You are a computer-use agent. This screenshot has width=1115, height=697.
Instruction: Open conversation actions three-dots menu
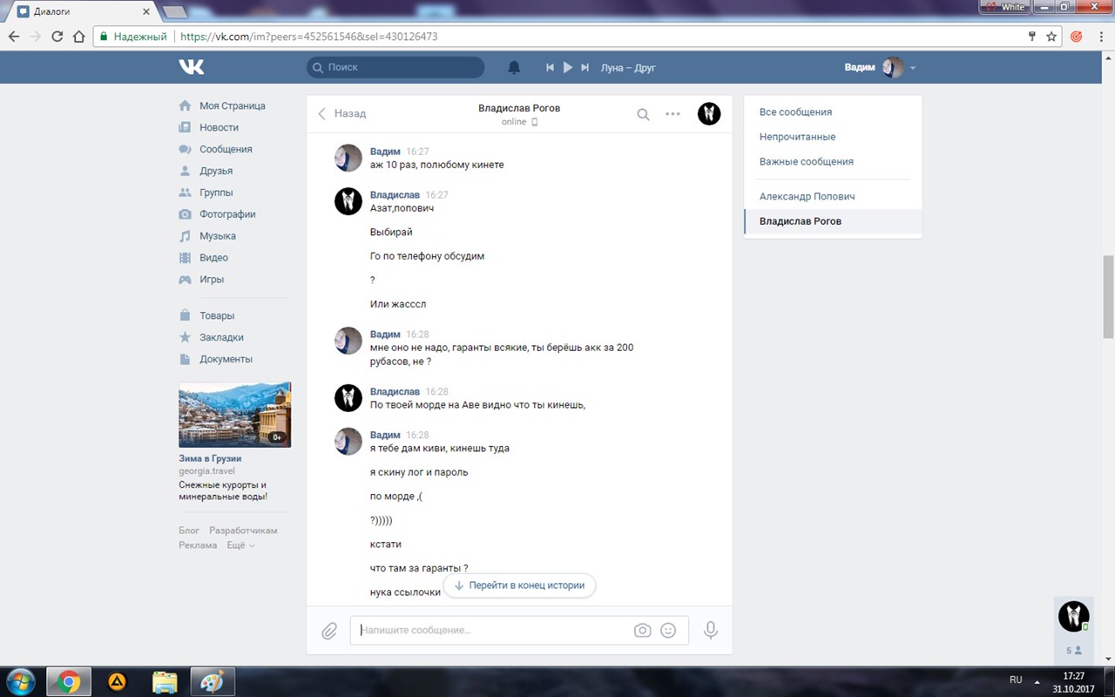pyautogui.click(x=672, y=114)
